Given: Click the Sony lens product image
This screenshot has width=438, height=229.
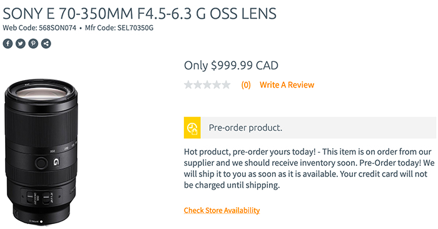Looking at the screenshot, I should (x=41, y=152).
